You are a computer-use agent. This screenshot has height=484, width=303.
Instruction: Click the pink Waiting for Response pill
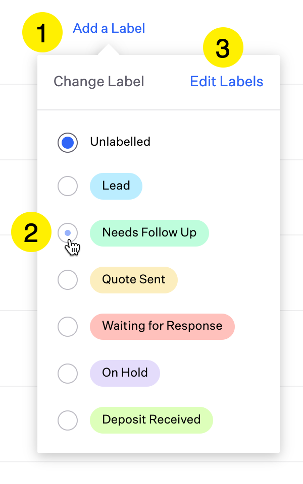[162, 327]
